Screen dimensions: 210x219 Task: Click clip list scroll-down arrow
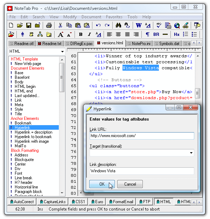(62, 193)
